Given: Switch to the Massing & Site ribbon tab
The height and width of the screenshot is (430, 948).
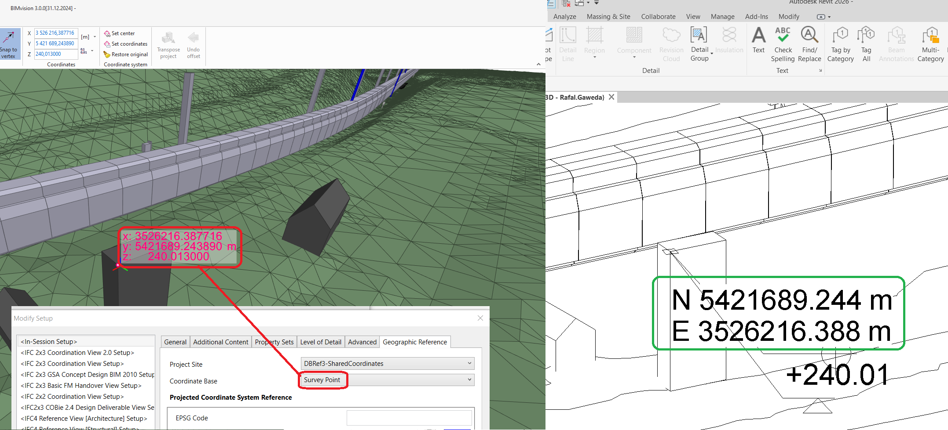Looking at the screenshot, I should pyautogui.click(x=608, y=16).
